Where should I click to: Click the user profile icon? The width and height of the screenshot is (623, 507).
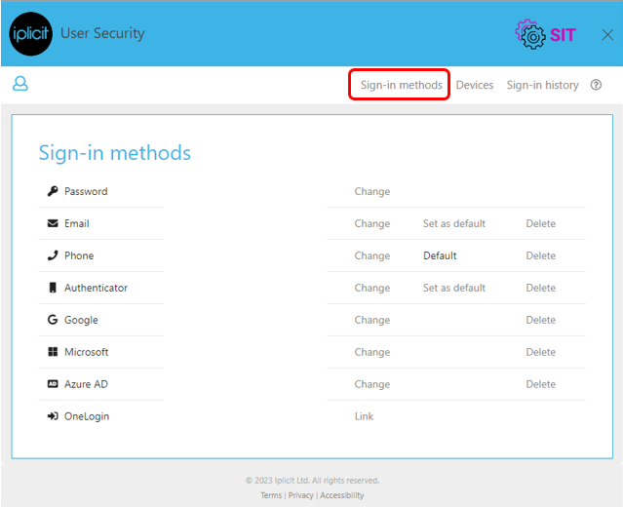20,84
